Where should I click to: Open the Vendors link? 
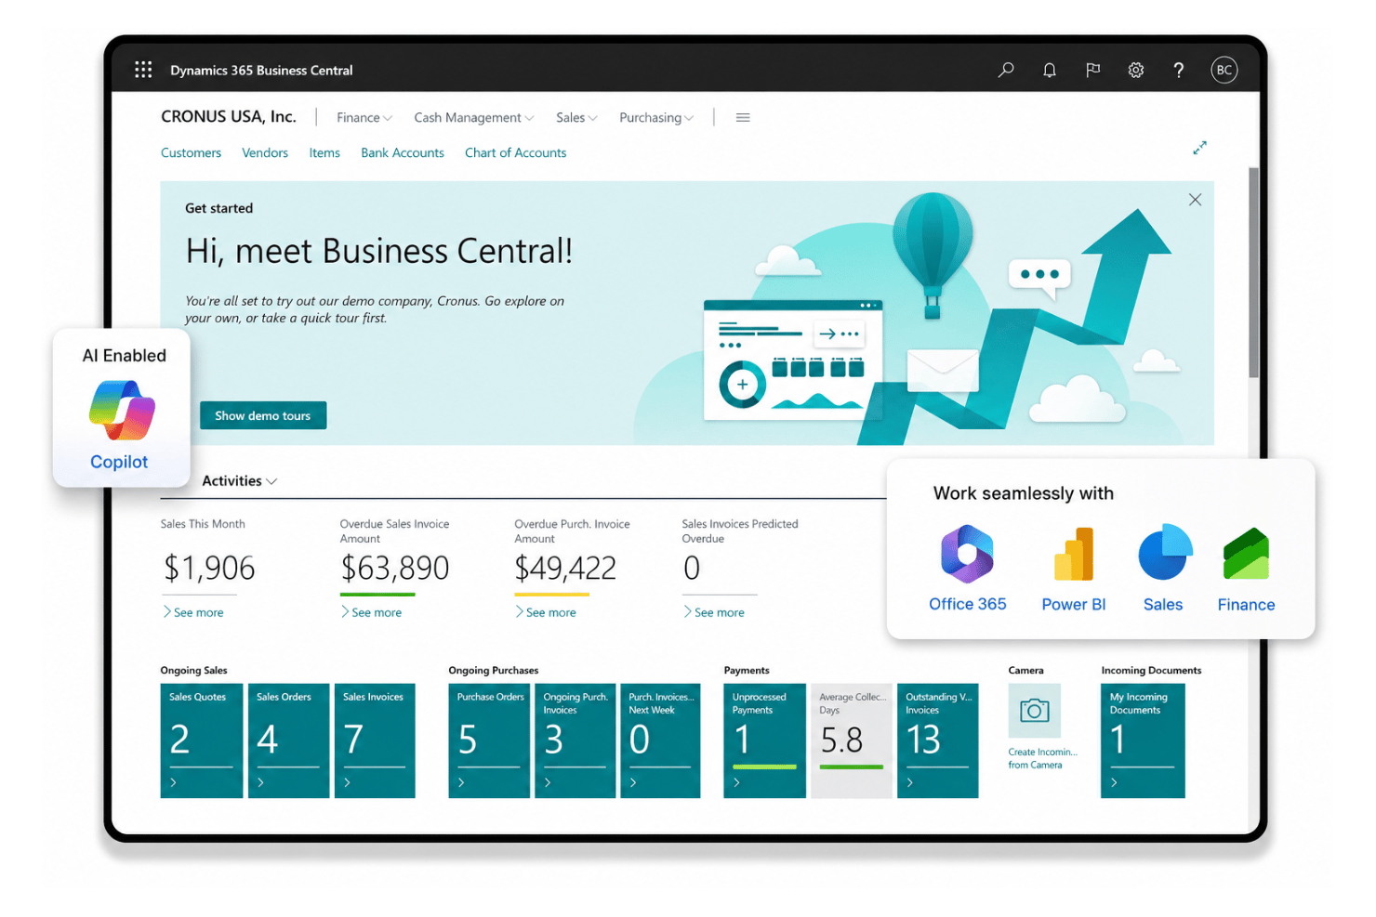265,153
